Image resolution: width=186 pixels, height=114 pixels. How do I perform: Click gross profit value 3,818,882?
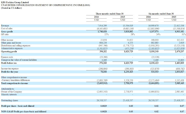(x=128, y=32)
